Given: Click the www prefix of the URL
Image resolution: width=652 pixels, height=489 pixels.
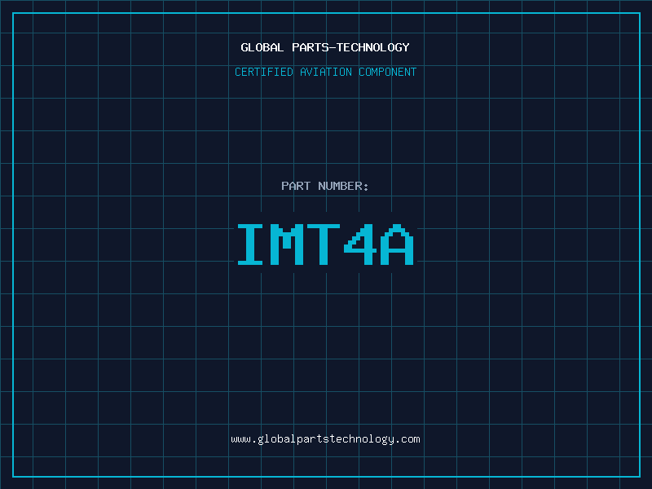Looking at the screenshot, I should click(240, 439).
